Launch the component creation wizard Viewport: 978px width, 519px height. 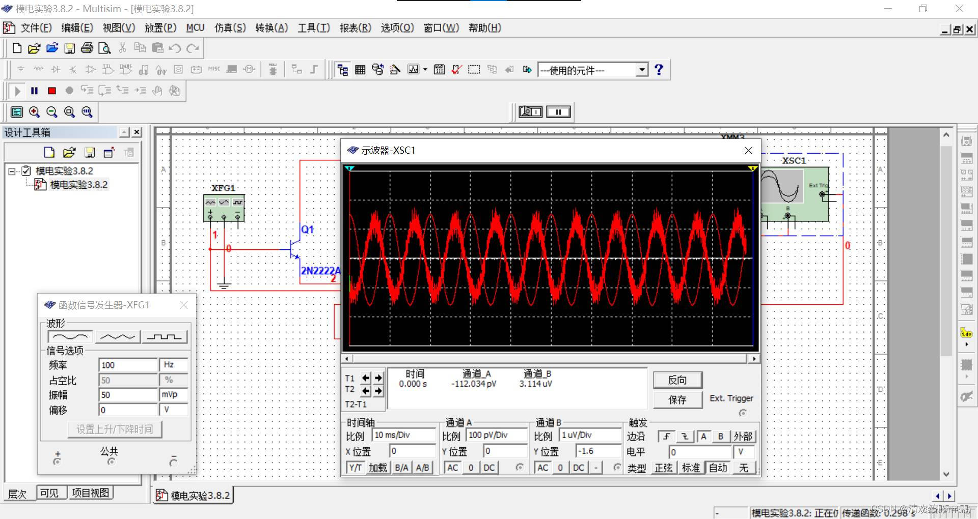(395, 70)
